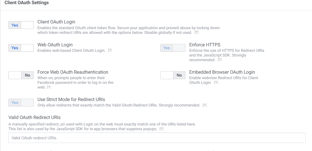Screen dimensions: 312x151
Task: Open help for Valid OAuth Redirect URIs
Action: (162, 129)
